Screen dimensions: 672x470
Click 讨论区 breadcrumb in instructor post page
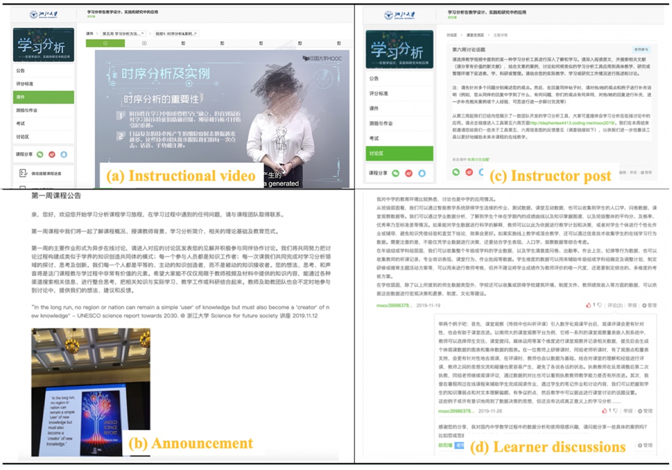pos(452,35)
